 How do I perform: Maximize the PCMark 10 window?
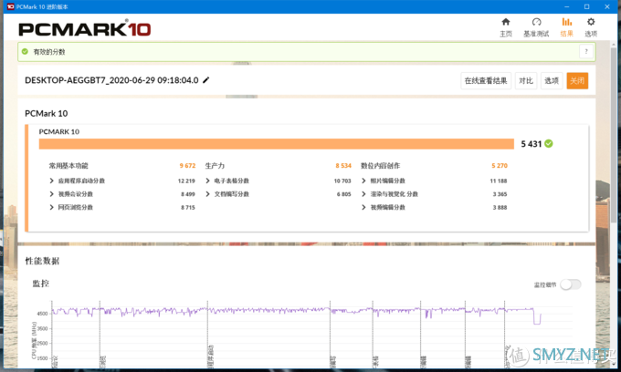(586, 6)
